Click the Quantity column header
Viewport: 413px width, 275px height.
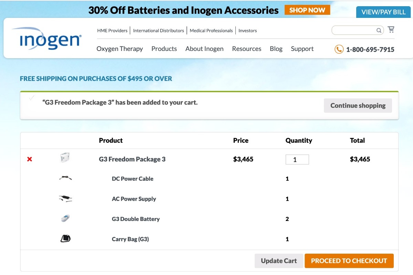pos(299,140)
